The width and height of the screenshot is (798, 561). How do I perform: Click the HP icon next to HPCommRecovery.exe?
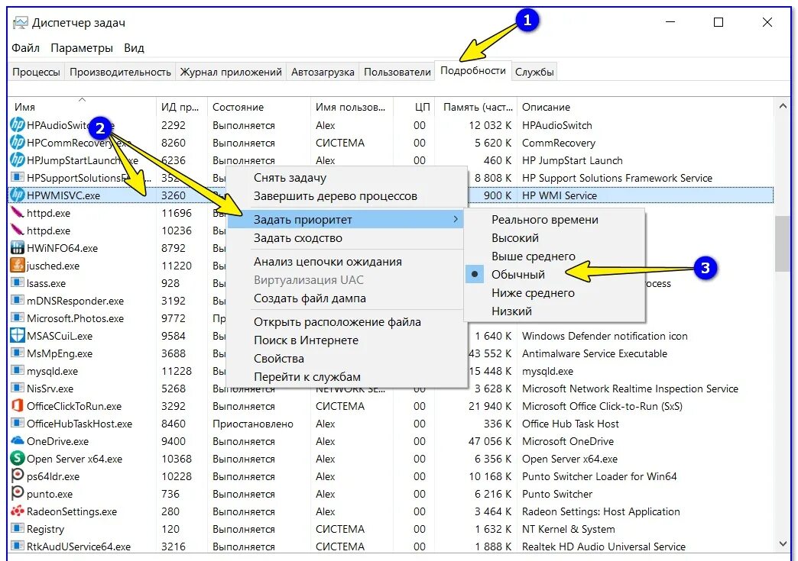[18, 143]
